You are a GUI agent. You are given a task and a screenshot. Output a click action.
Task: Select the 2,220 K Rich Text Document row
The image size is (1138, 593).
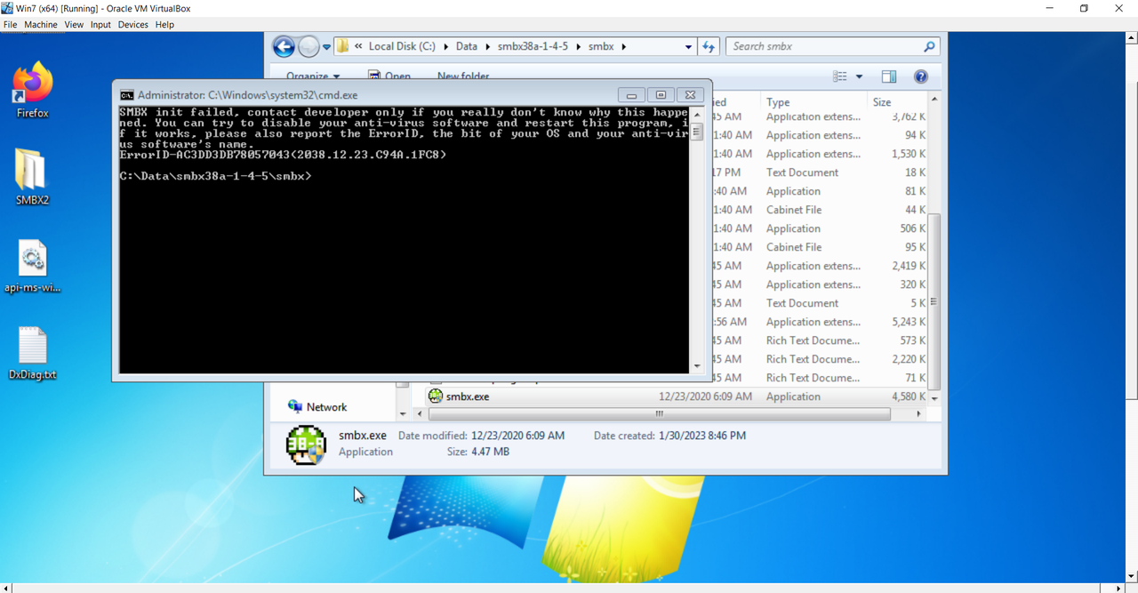(820, 359)
